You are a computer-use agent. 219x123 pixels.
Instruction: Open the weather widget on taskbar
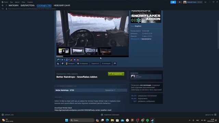(x=8, y=120)
